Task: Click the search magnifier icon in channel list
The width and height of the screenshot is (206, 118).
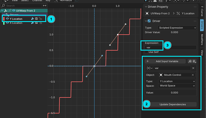Action: tap(3, 5)
